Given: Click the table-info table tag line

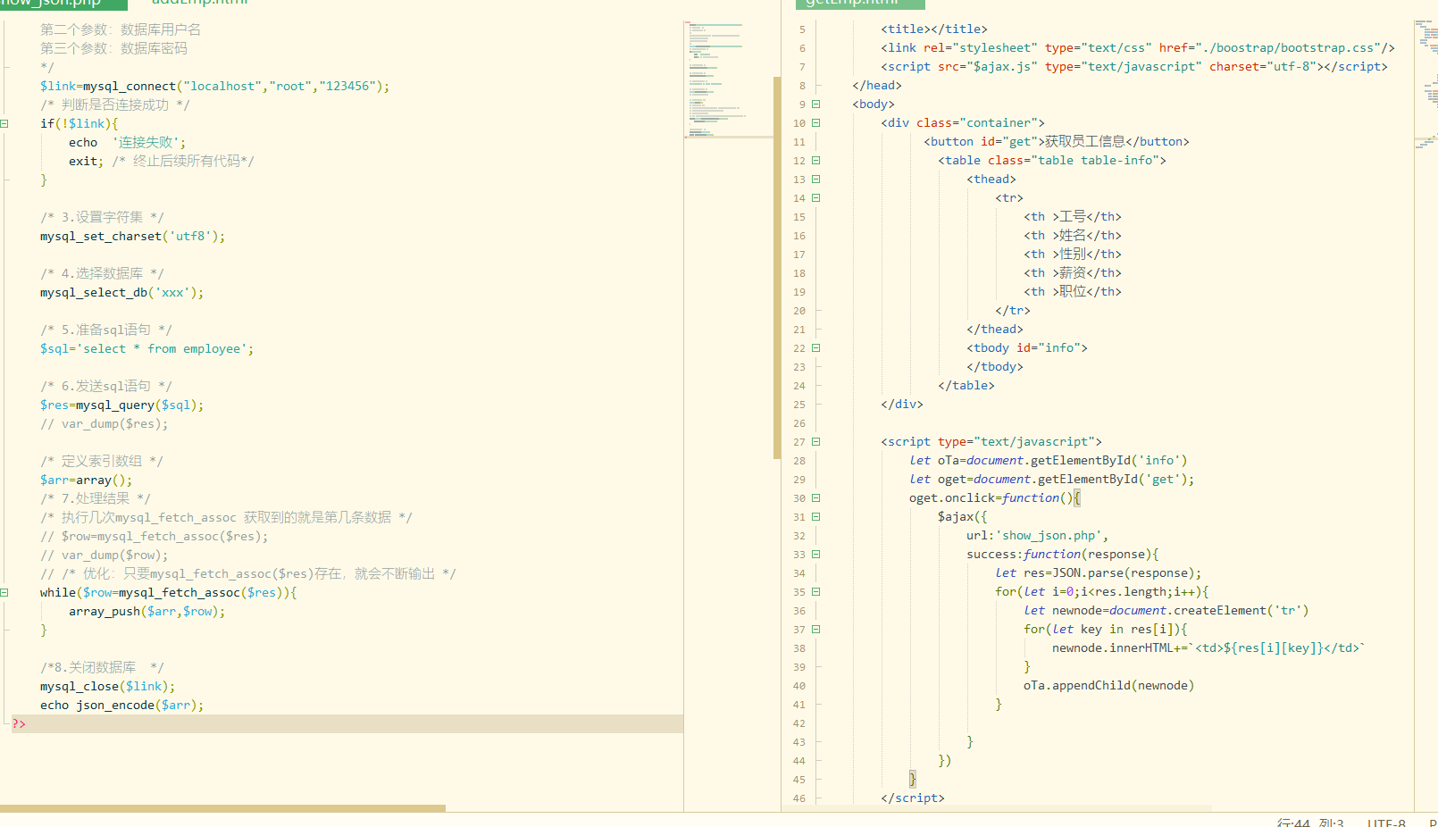Looking at the screenshot, I should (1052, 161).
